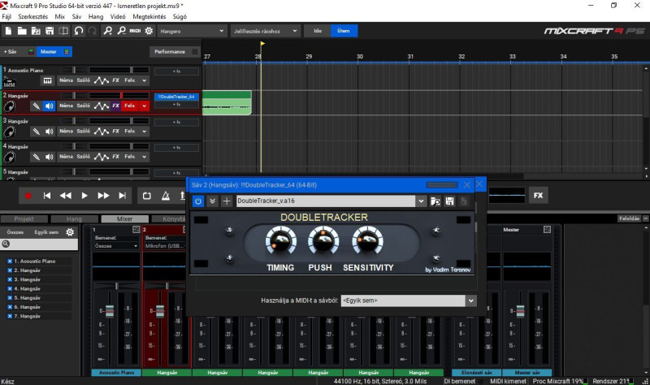Click the SENSITIVITY knob

(367, 240)
